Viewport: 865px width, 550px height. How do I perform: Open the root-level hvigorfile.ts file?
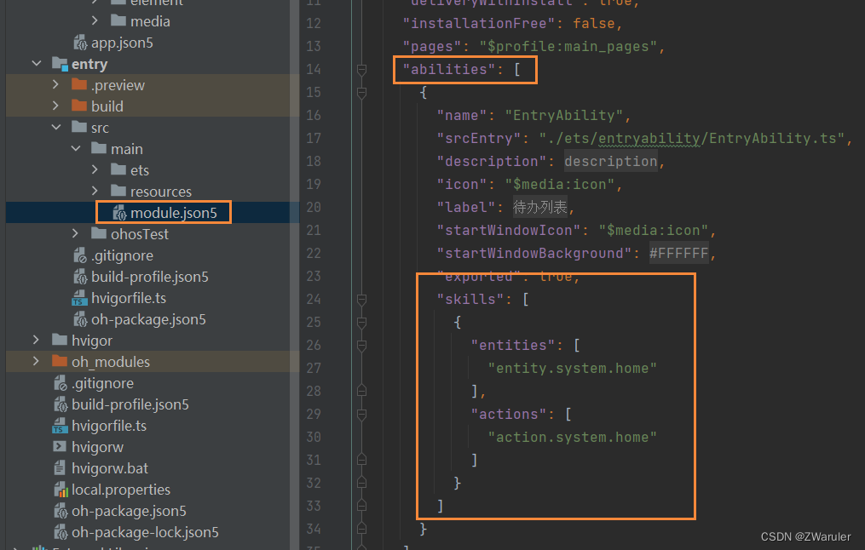coord(109,426)
